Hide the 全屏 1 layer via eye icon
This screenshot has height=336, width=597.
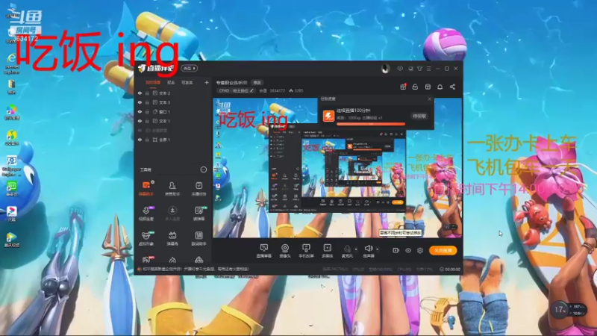click(x=140, y=140)
